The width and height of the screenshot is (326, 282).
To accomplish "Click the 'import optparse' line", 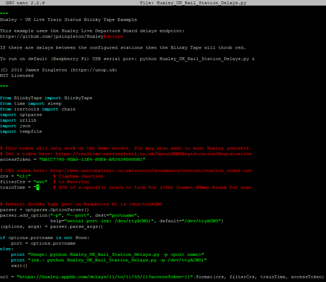I will pos(21,115).
